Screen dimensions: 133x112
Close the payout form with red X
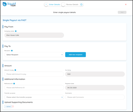[126, 4]
